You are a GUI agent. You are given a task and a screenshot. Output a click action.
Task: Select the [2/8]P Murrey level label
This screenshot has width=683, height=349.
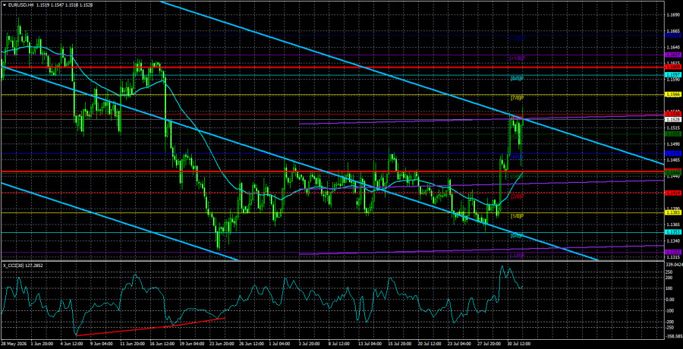[x=517, y=196]
